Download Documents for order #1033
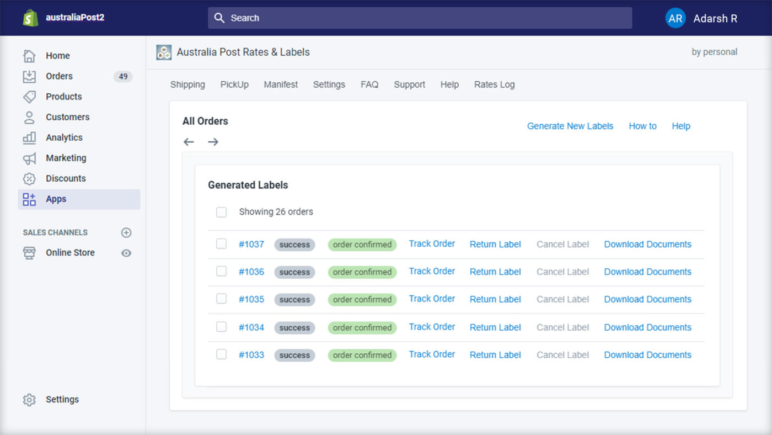 [x=647, y=355]
